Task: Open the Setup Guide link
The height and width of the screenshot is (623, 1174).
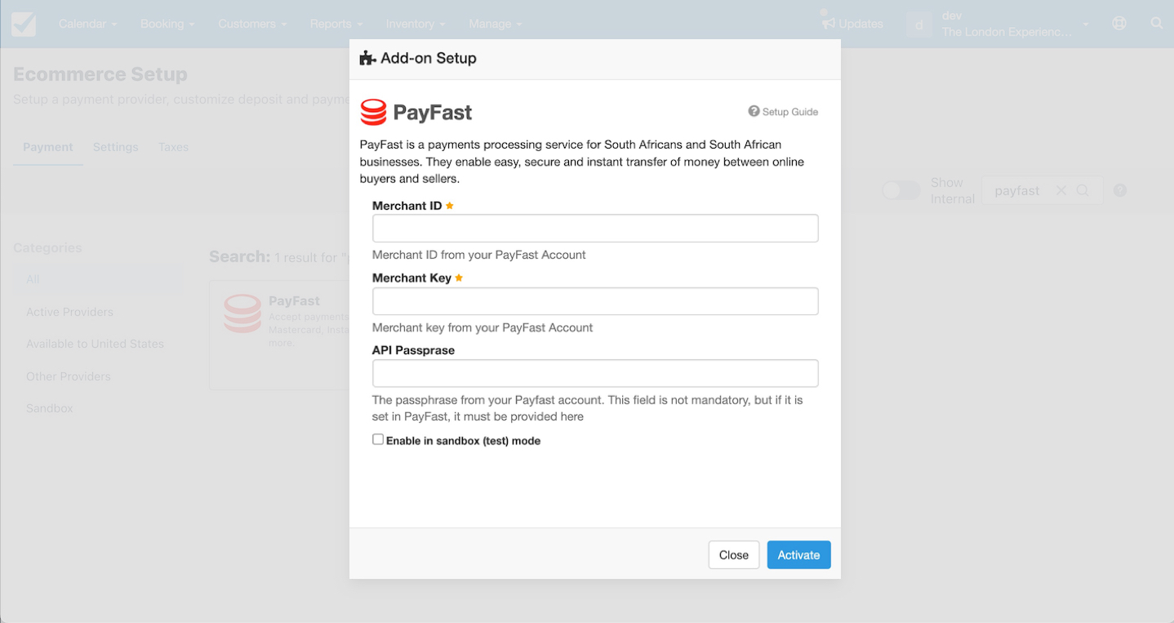Action: point(783,112)
